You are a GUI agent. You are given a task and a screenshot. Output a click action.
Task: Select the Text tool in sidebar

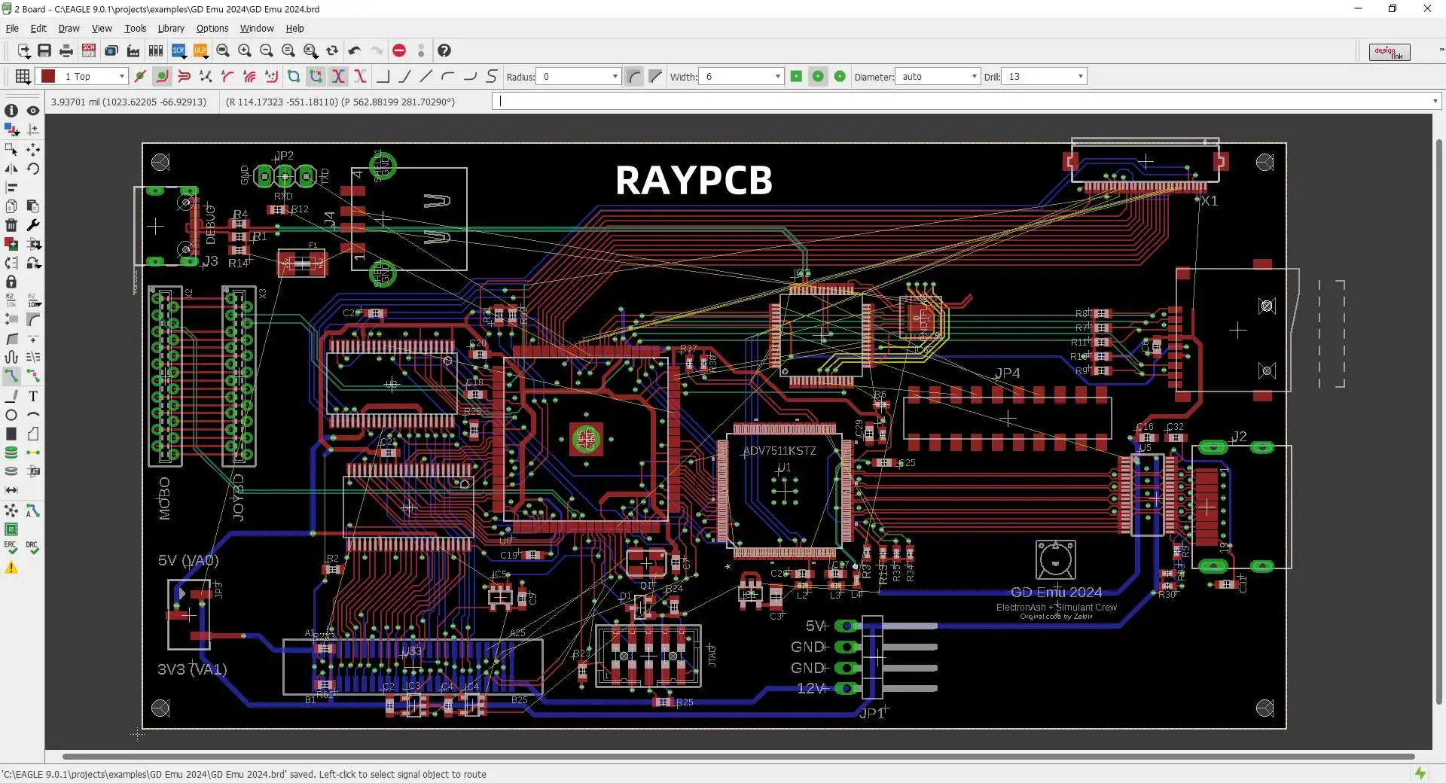[x=32, y=396]
